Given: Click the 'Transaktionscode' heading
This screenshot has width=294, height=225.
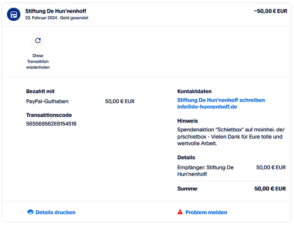Looking at the screenshot, I should click(49, 115).
